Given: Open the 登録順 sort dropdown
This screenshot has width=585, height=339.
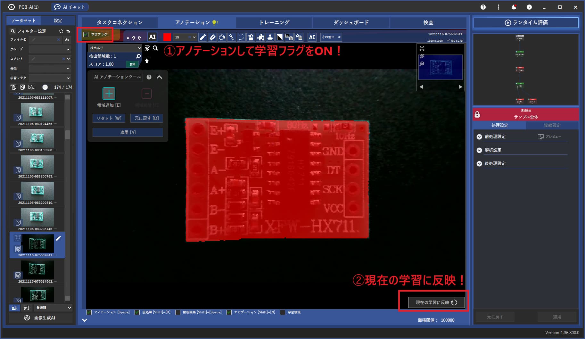Looking at the screenshot, I should [53, 308].
